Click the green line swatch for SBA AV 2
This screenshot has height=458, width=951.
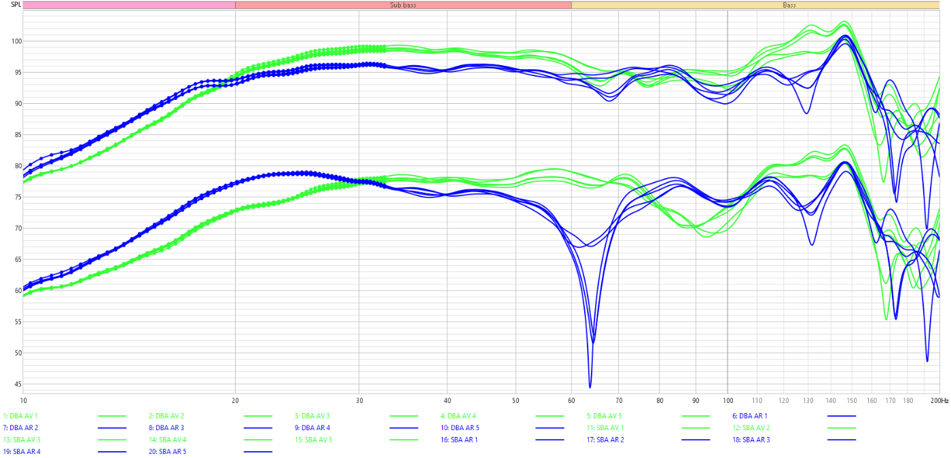coord(842,428)
